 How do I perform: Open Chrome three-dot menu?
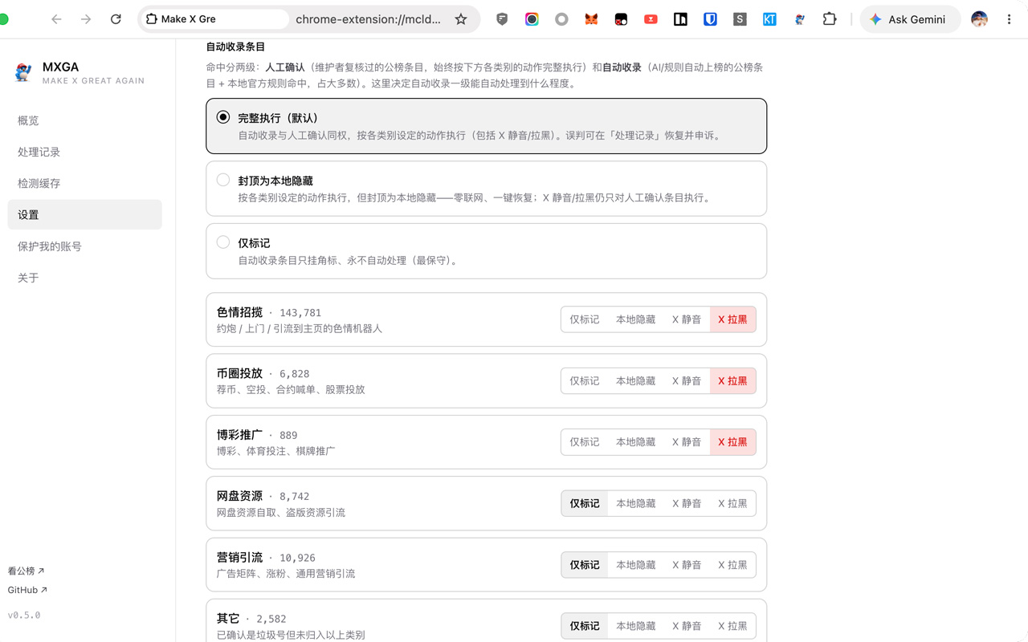pos(1009,19)
